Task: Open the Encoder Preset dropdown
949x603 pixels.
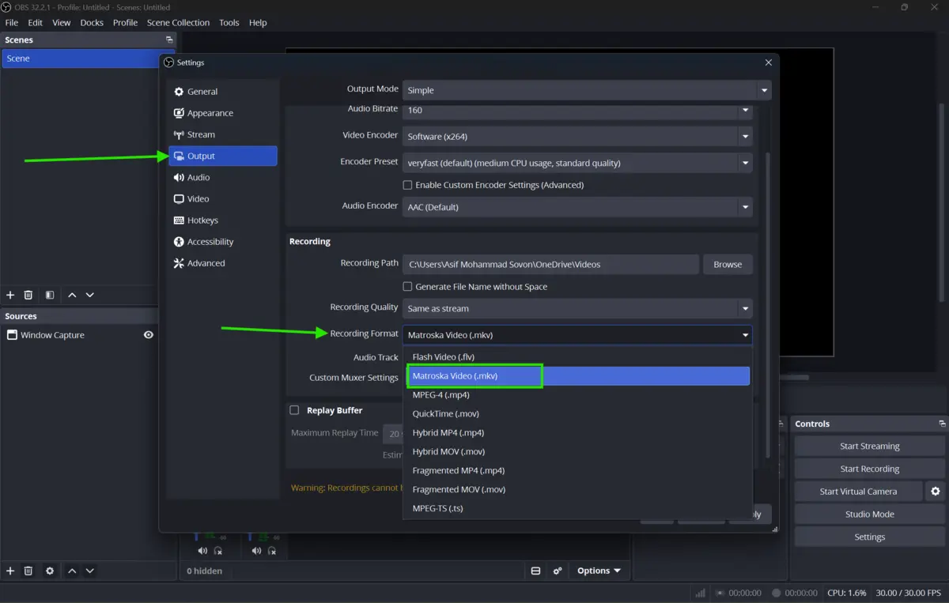Action: 577,163
